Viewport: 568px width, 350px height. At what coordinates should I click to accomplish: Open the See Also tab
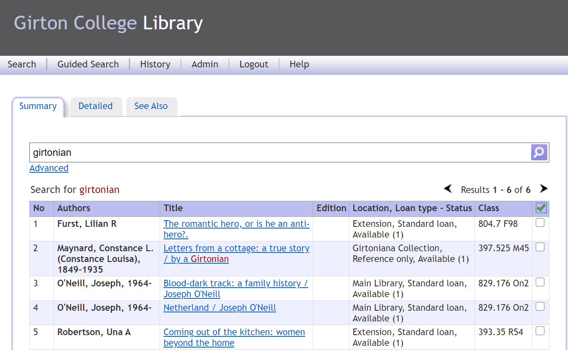(151, 106)
